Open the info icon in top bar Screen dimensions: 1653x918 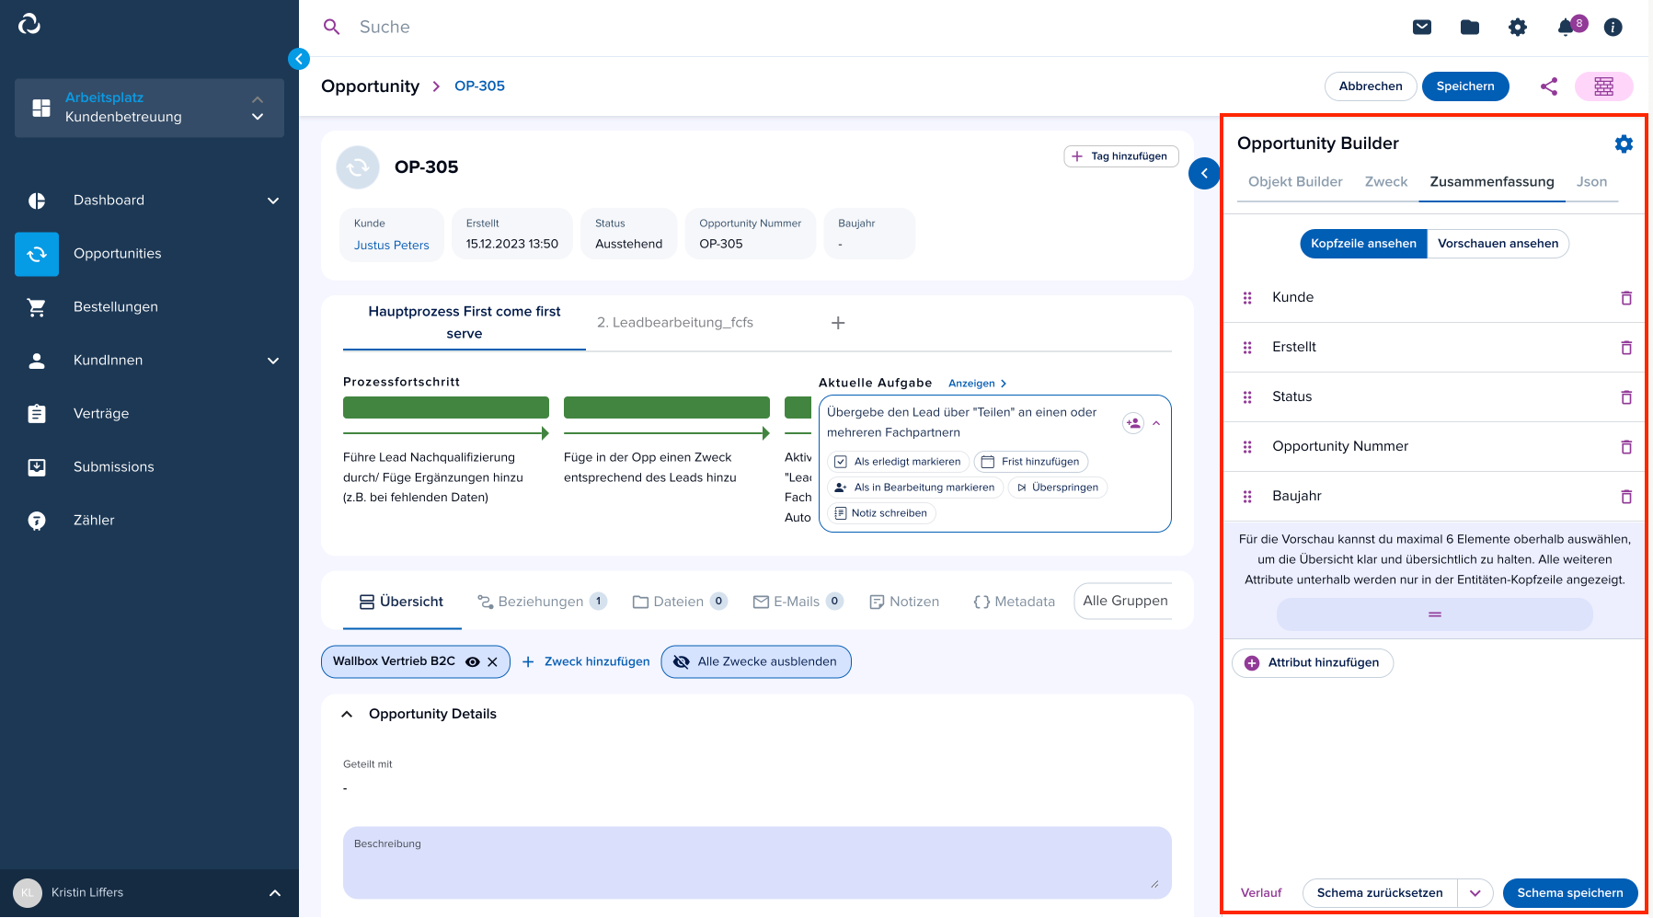tap(1613, 28)
